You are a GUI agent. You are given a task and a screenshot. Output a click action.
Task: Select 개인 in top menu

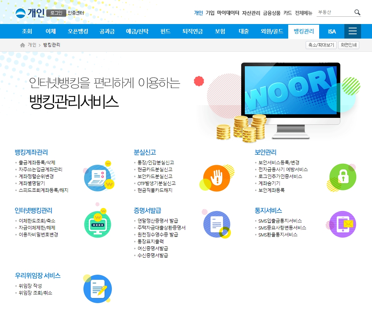pos(198,13)
